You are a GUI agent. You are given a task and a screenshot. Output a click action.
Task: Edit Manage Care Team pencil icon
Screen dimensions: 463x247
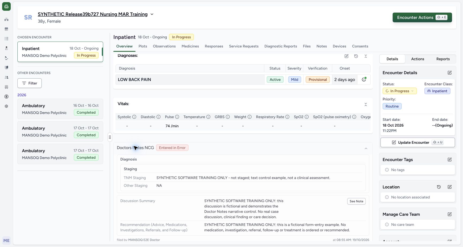(450, 214)
